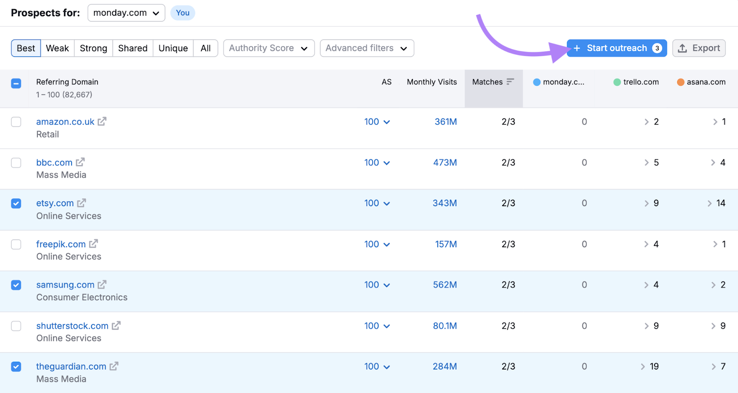Switch to the Unique prospects tab

(x=173, y=48)
